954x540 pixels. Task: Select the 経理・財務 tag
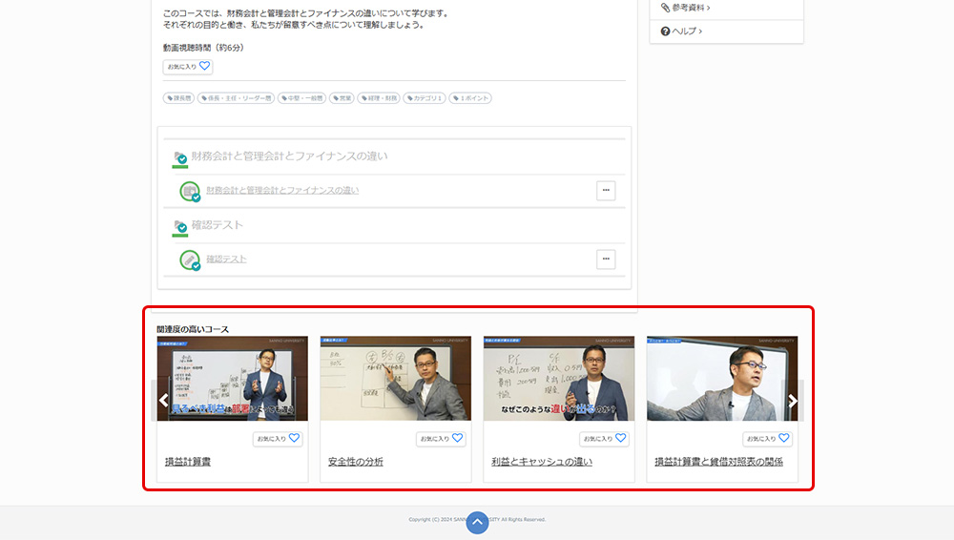coord(379,98)
